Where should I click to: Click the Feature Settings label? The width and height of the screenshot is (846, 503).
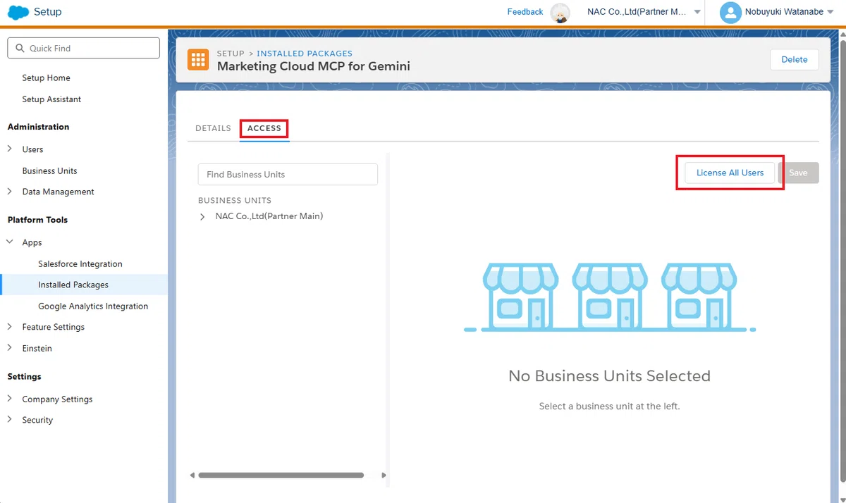coord(53,327)
